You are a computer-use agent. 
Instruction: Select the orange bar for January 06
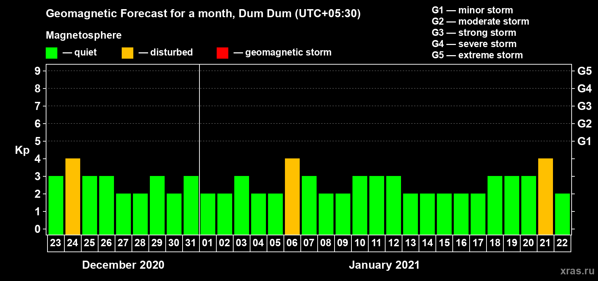point(292,196)
